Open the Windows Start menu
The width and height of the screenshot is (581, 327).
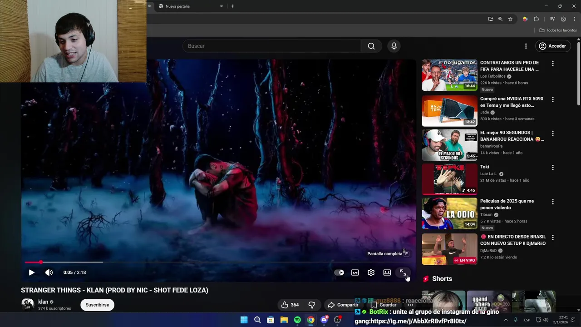(x=244, y=320)
